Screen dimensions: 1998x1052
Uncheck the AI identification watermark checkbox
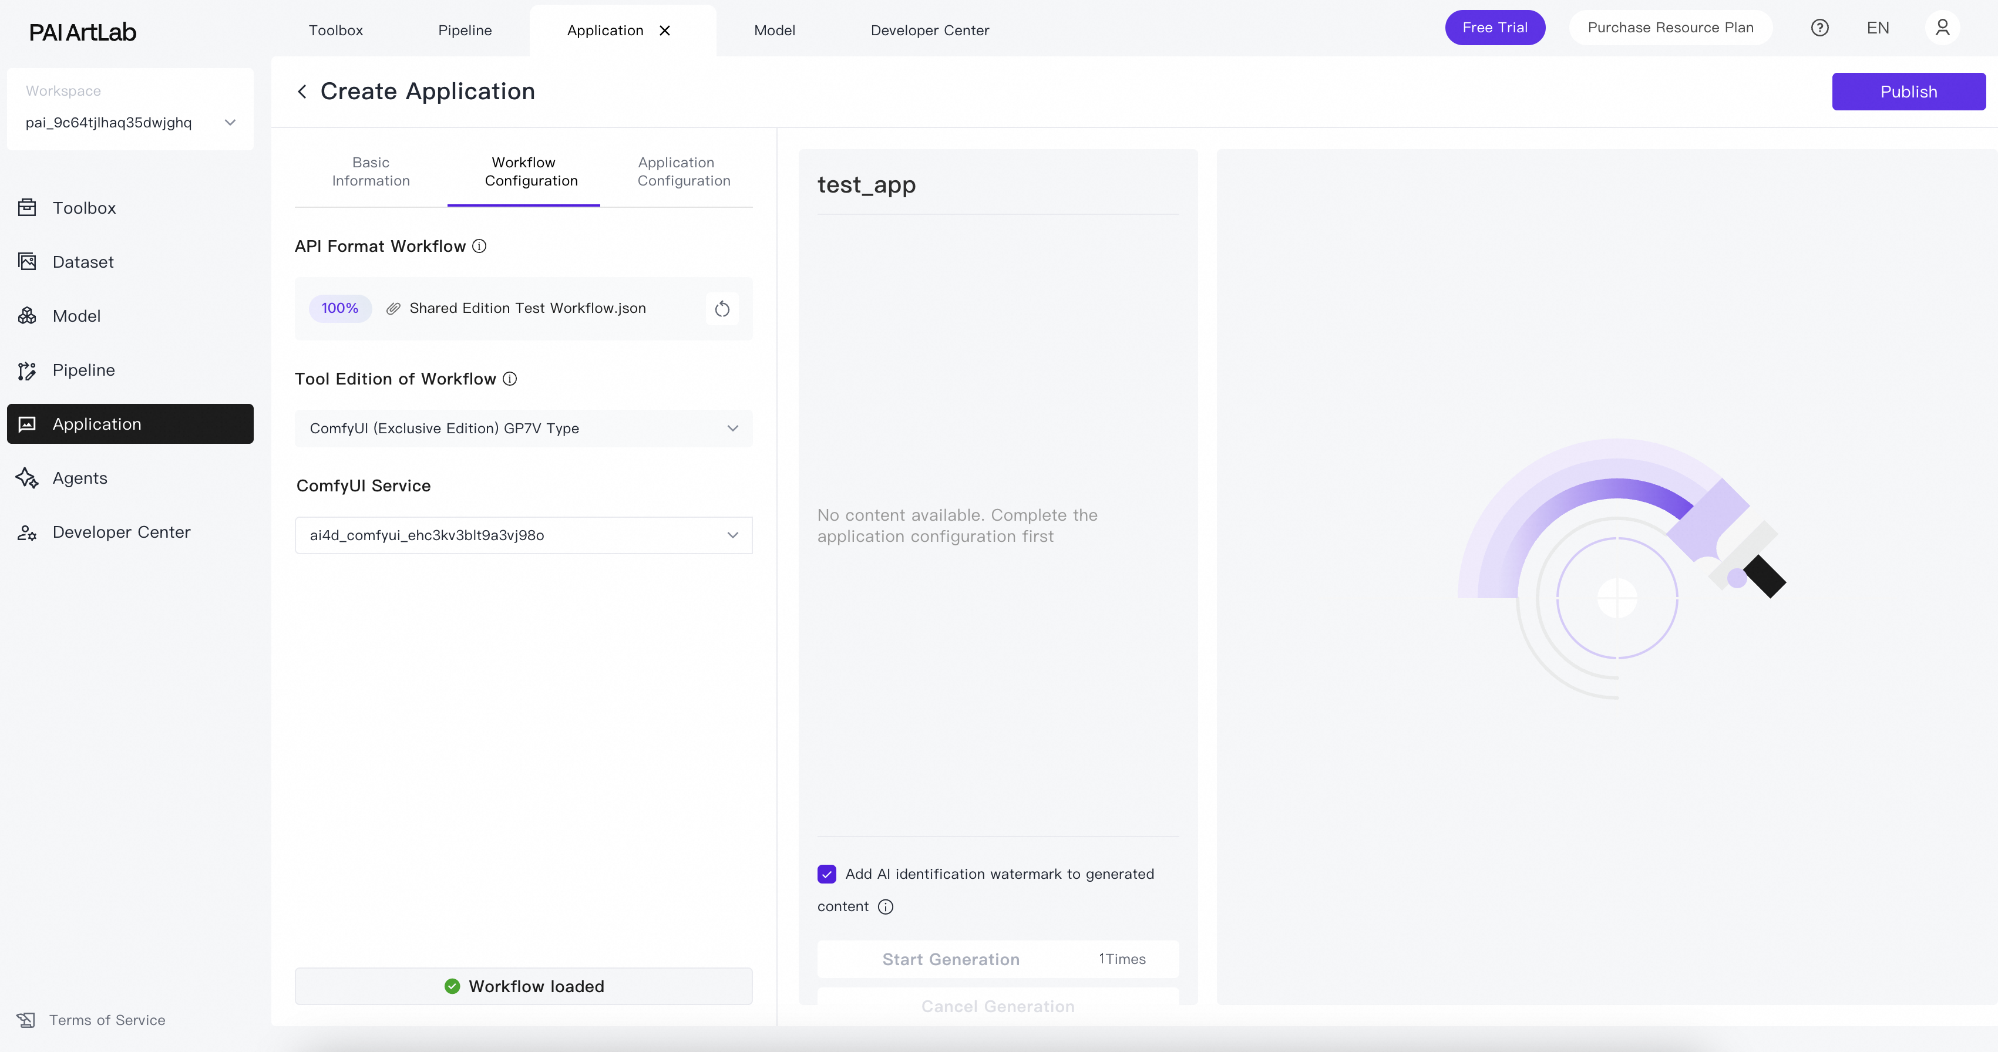[x=827, y=875]
